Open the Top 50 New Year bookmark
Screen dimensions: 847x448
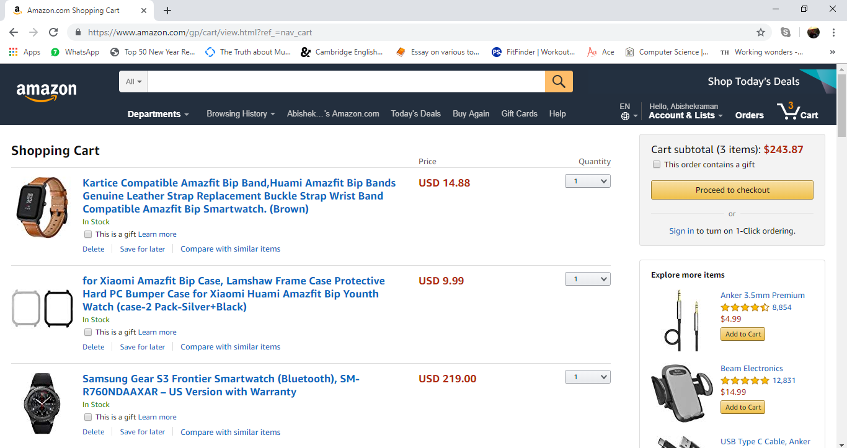coord(153,52)
